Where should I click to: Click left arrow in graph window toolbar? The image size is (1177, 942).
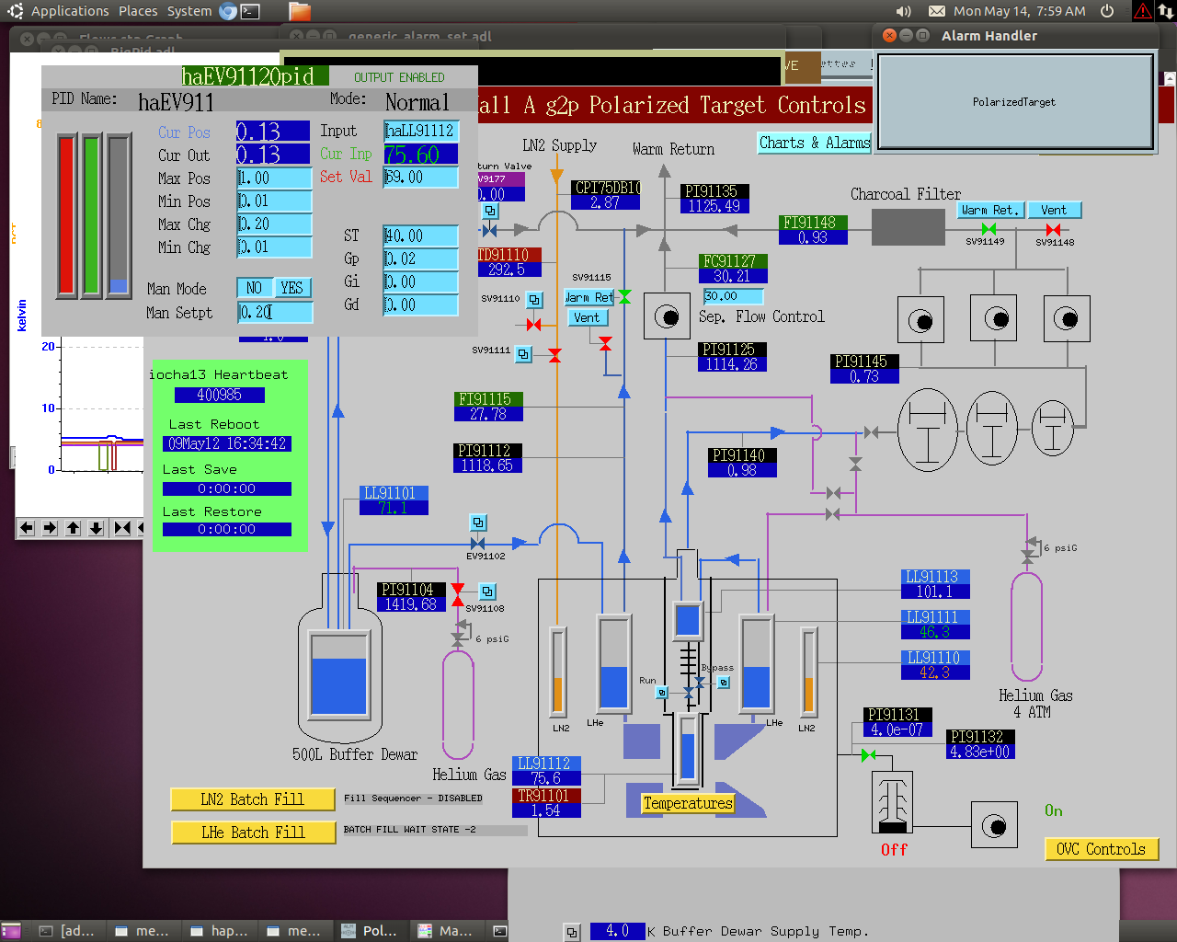click(27, 528)
